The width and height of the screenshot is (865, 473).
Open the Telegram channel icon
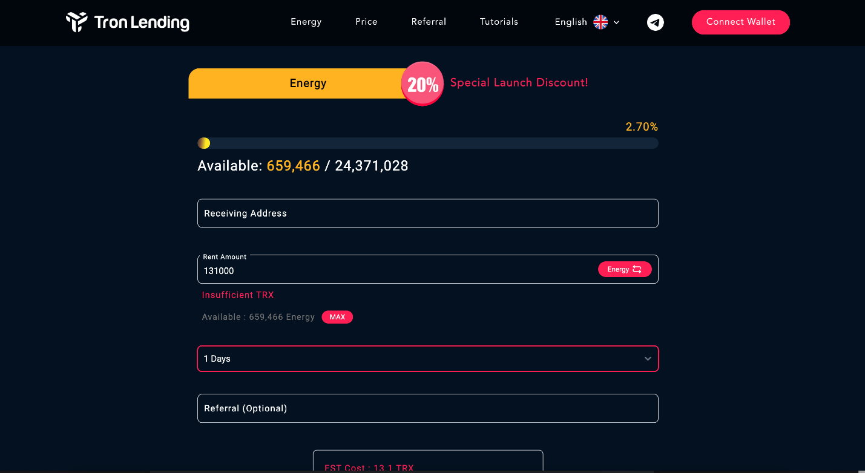pos(656,22)
